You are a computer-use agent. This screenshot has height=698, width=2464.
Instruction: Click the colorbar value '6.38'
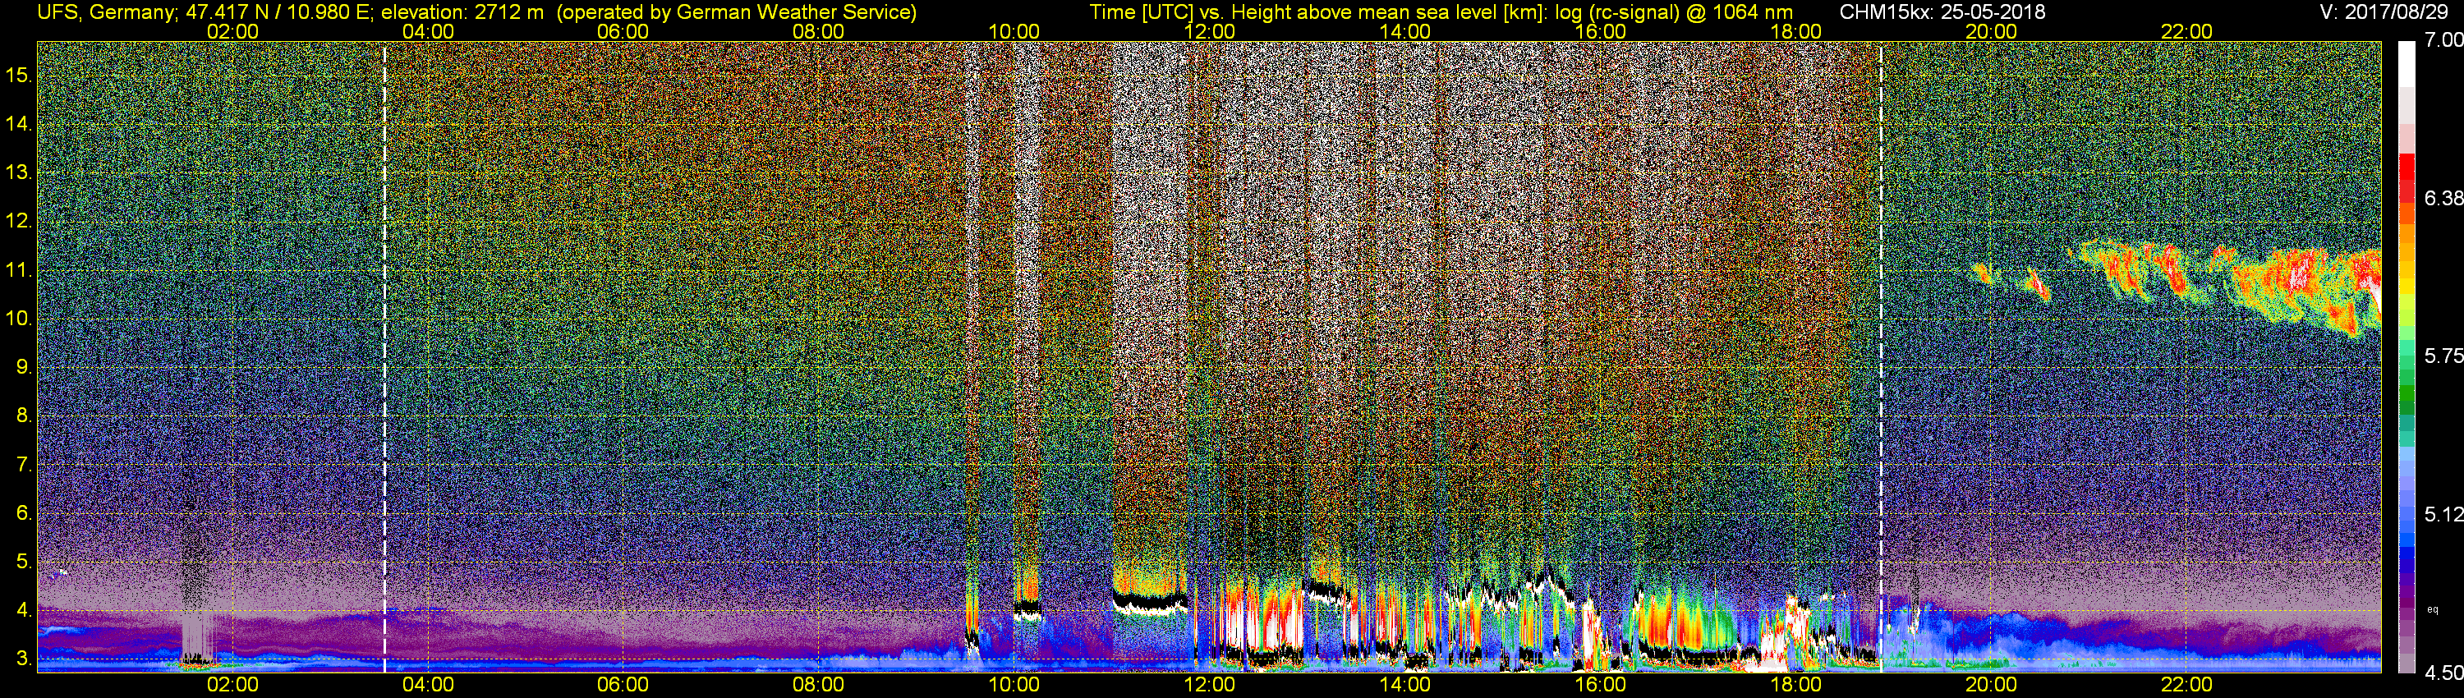2443,198
